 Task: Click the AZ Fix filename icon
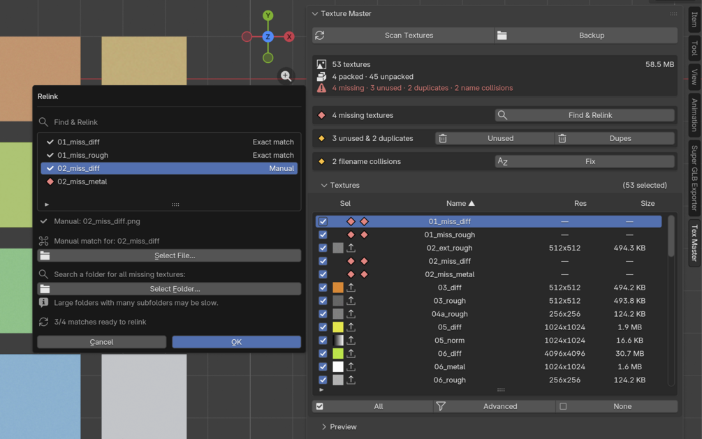point(502,161)
